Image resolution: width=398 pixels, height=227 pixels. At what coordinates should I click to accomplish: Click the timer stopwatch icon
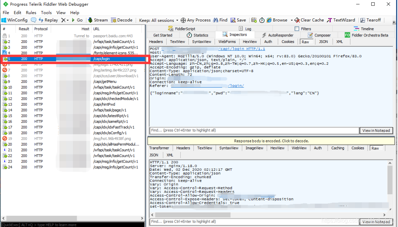click(262, 20)
